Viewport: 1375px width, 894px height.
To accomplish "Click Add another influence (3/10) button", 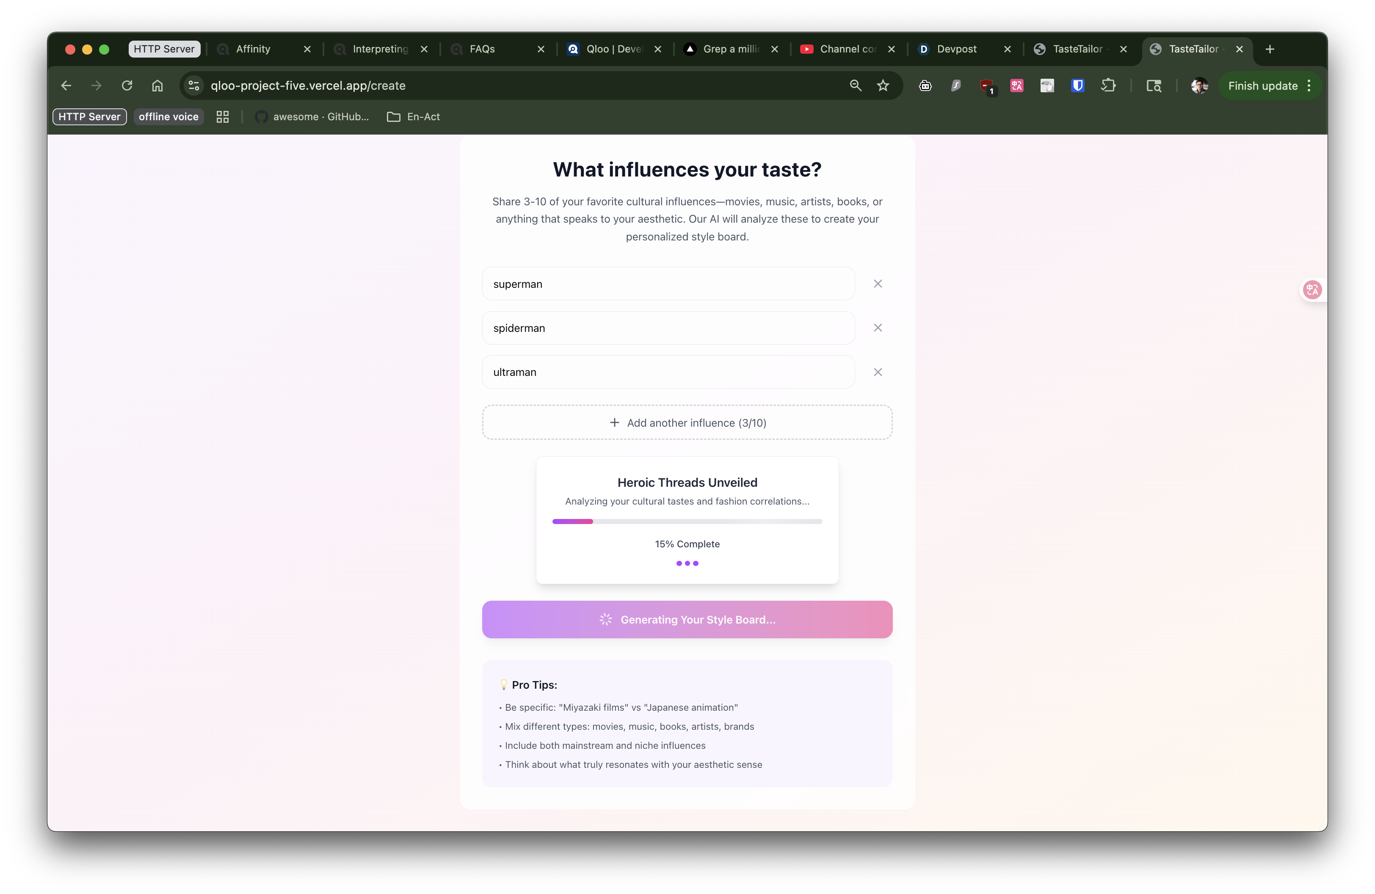I will (687, 423).
